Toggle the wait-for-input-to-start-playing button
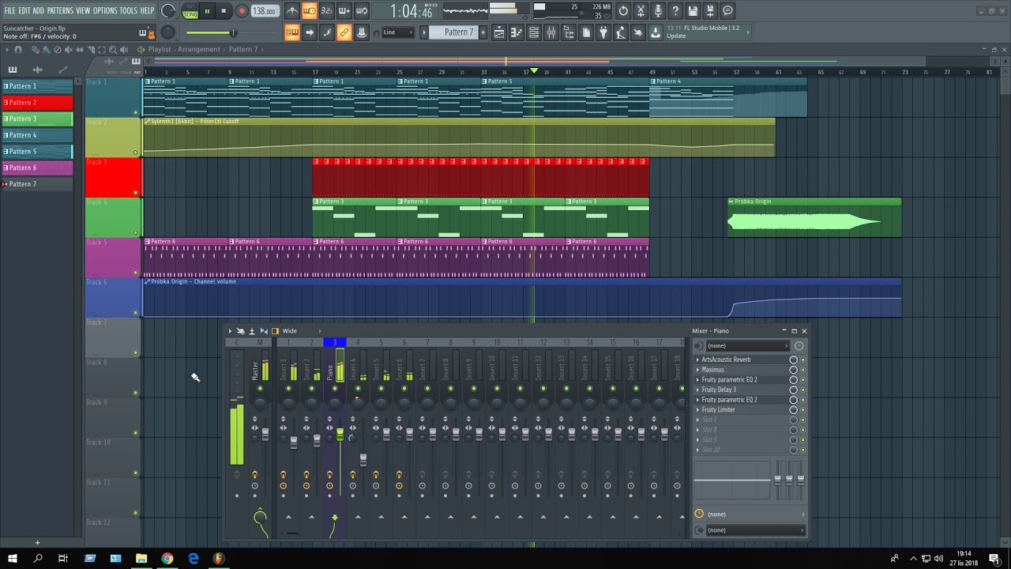Viewport: 1011px width, 569px height. [x=310, y=11]
